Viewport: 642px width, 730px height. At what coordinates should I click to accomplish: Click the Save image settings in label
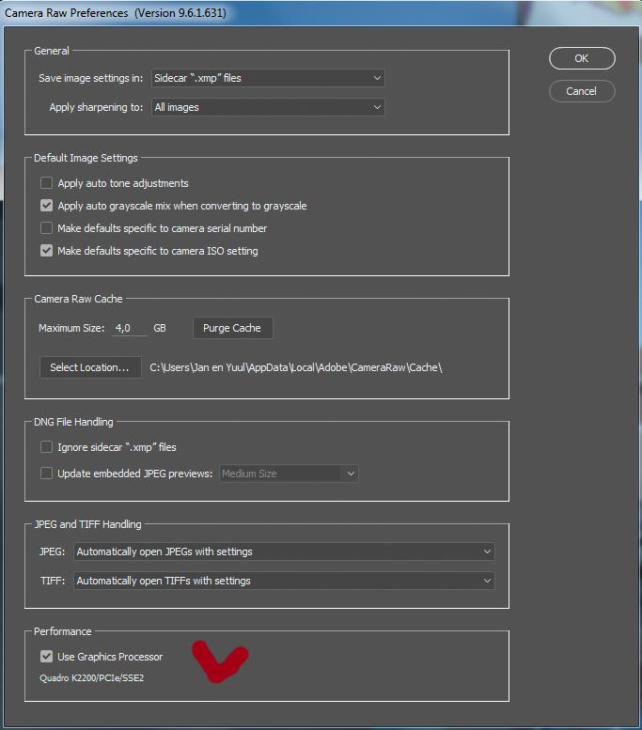(91, 78)
